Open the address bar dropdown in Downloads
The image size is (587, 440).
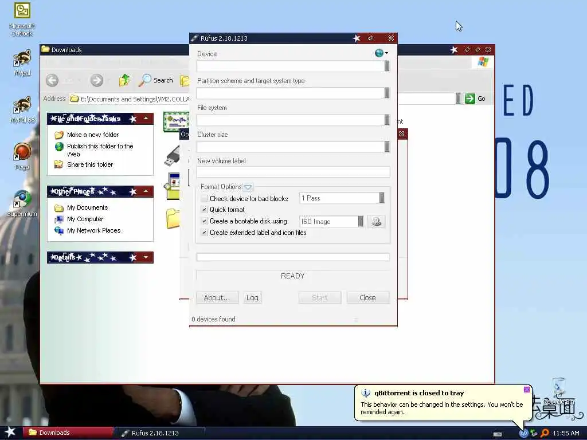click(x=458, y=99)
